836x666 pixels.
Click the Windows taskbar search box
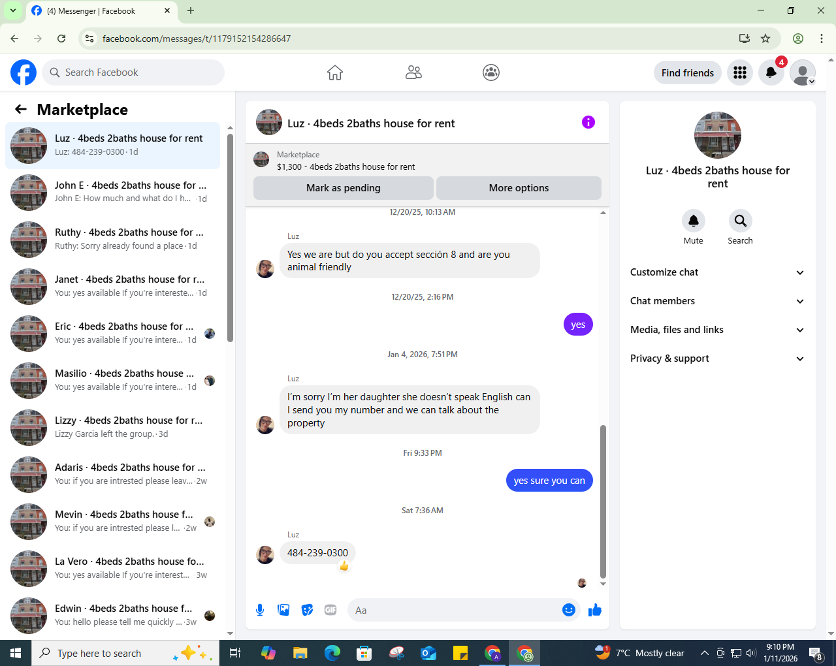[x=125, y=653]
